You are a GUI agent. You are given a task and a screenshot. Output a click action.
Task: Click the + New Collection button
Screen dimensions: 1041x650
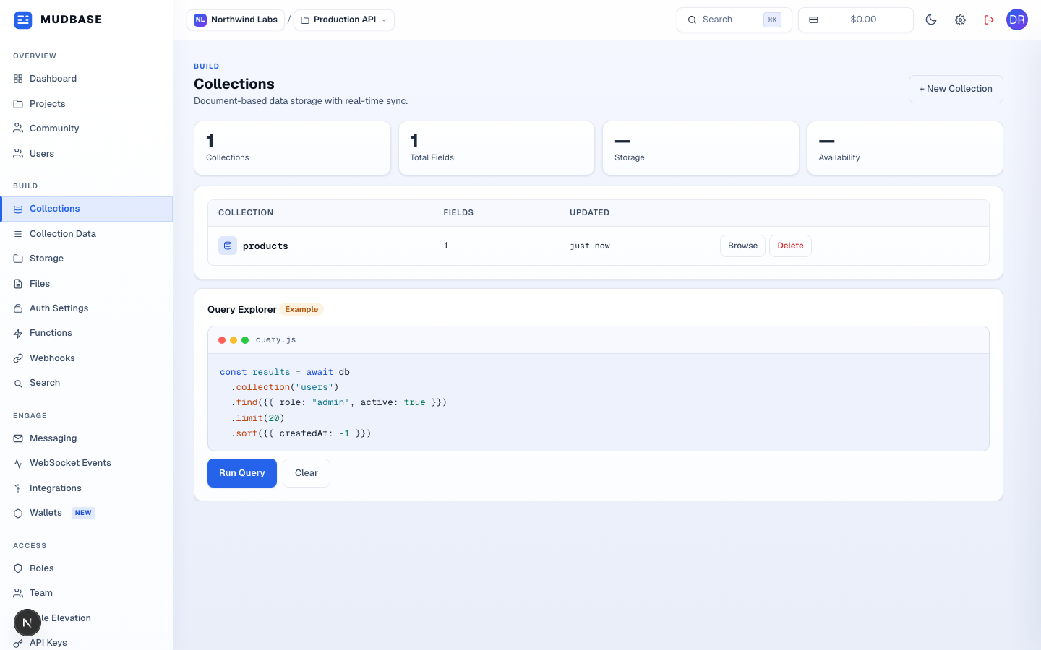[956, 89]
